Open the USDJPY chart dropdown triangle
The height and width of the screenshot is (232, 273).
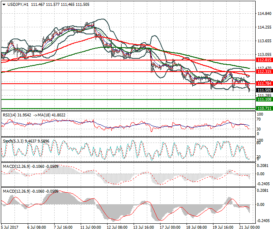[x=4, y=5]
